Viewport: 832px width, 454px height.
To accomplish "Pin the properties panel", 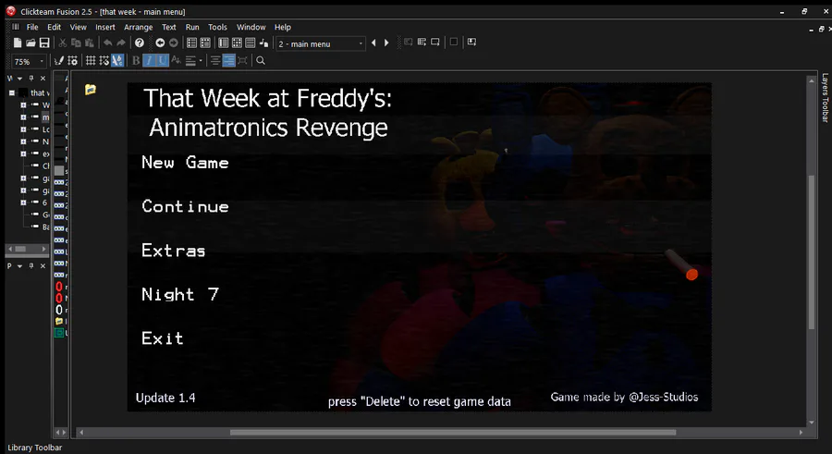I will coord(31,265).
